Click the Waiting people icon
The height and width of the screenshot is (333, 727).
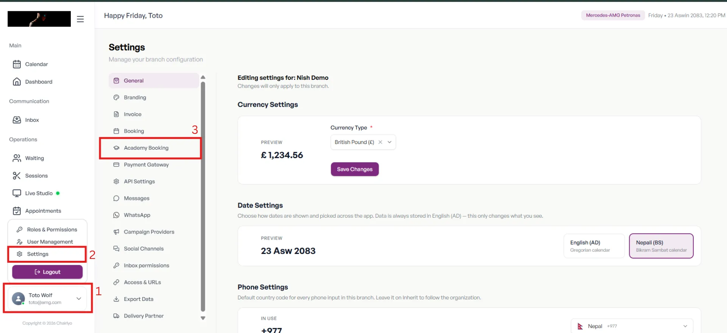(17, 158)
